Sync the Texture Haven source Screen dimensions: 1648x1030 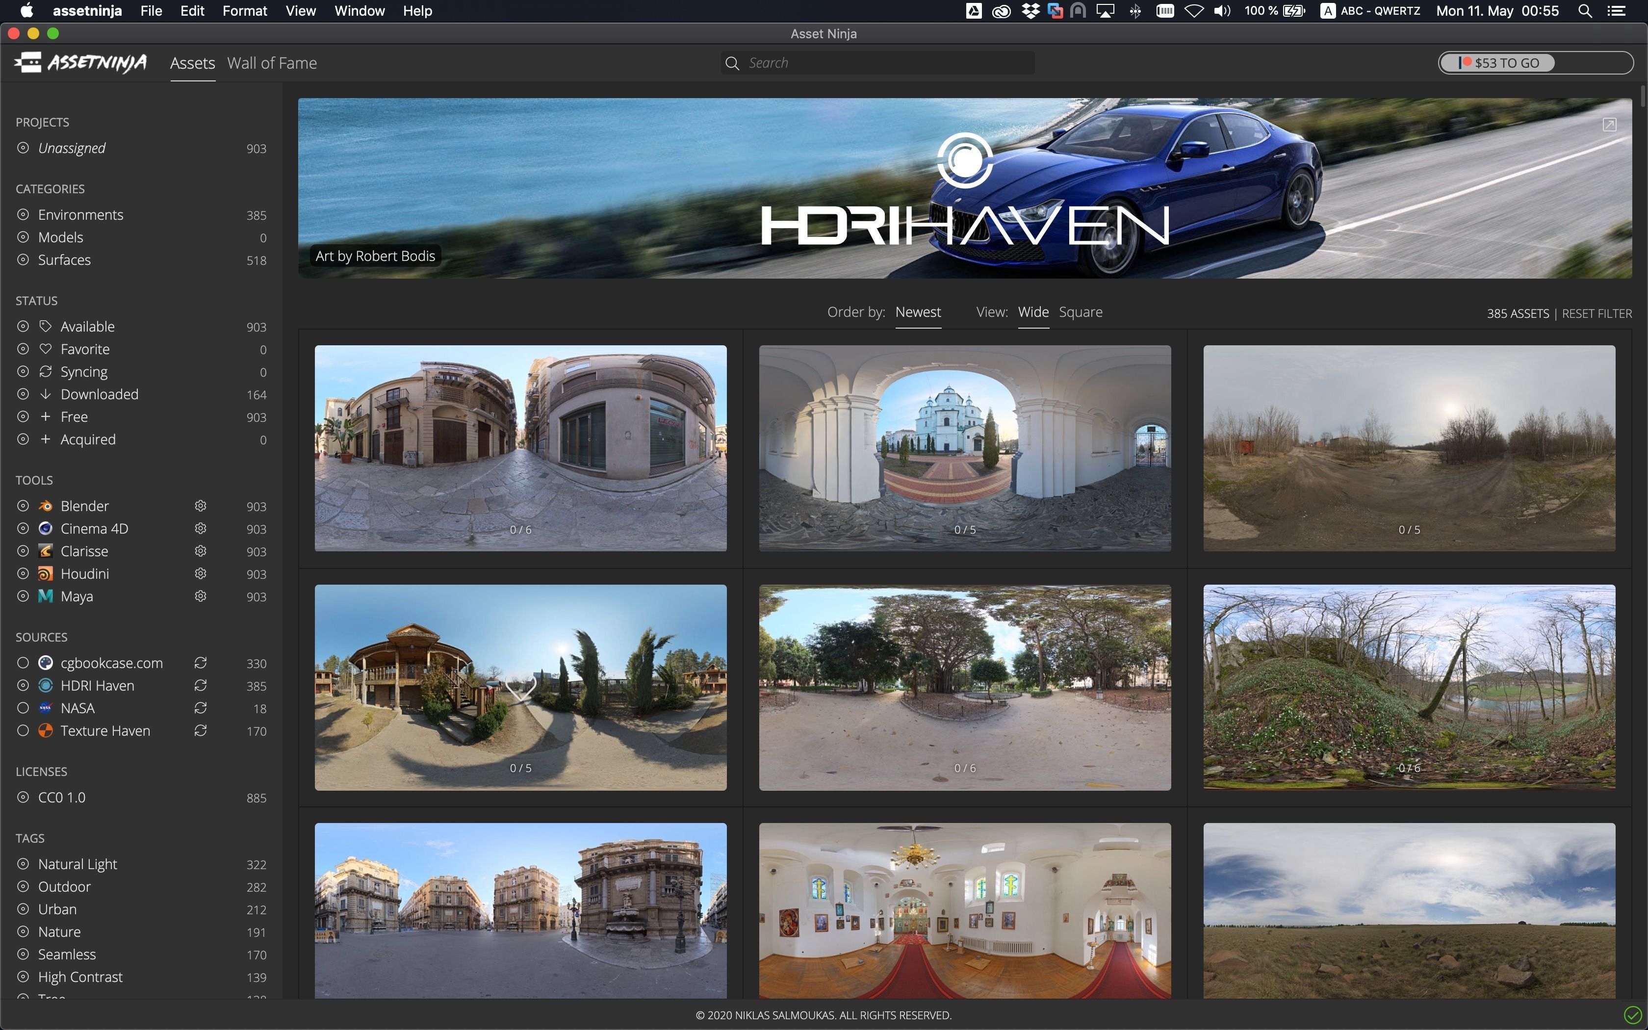point(200,730)
